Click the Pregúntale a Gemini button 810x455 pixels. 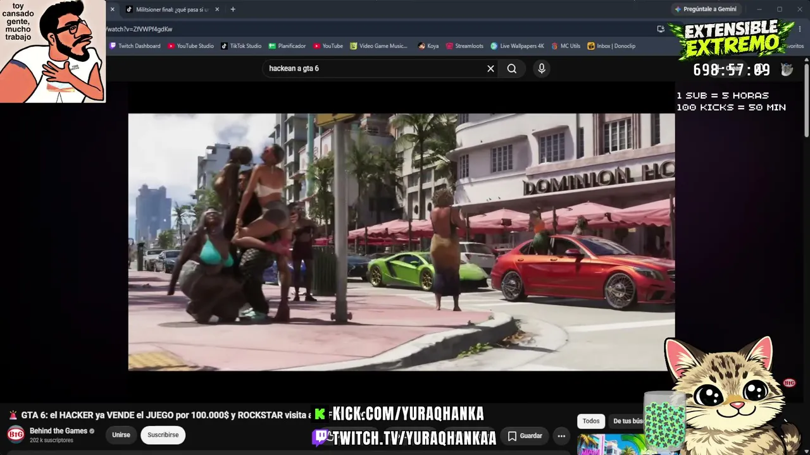706,9
